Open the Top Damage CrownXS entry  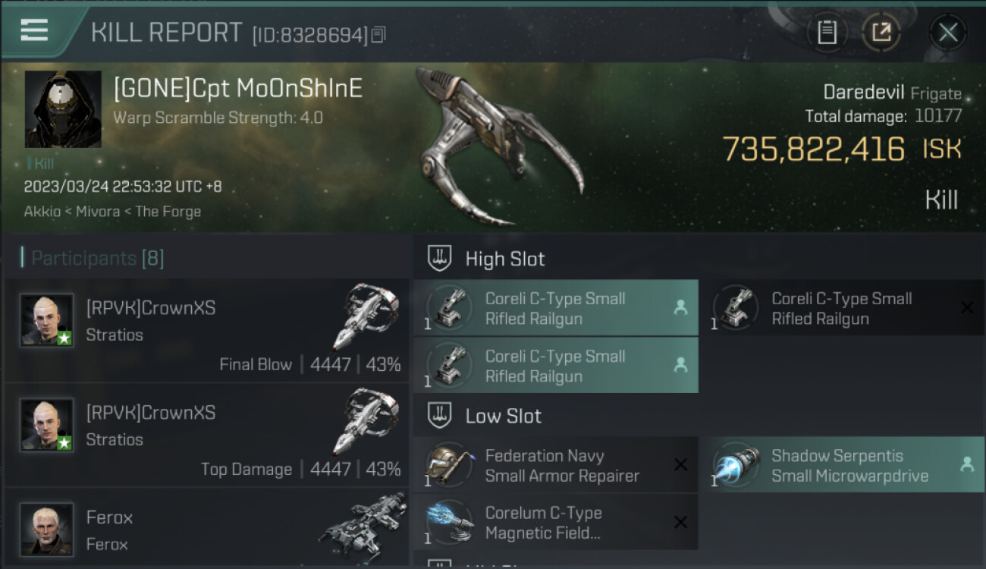[207, 435]
